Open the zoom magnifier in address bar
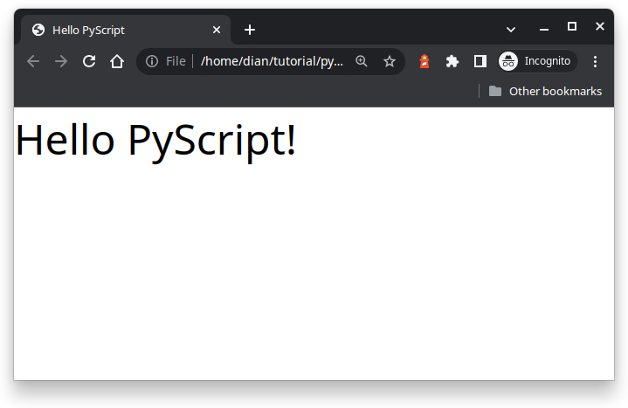Viewport: 628px width, 408px height. pyautogui.click(x=362, y=61)
